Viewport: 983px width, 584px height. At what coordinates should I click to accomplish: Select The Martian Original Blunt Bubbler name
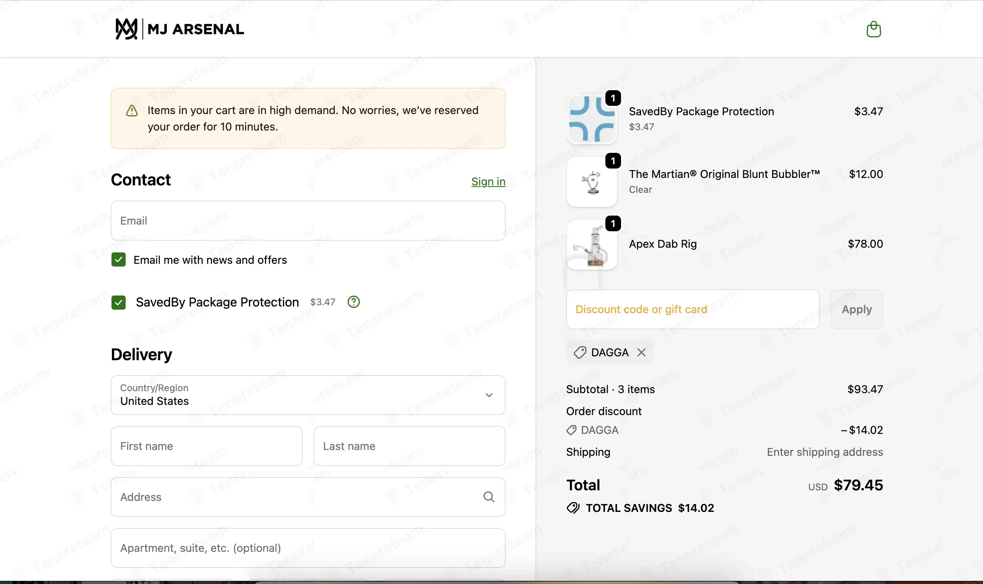tap(724, 174)
